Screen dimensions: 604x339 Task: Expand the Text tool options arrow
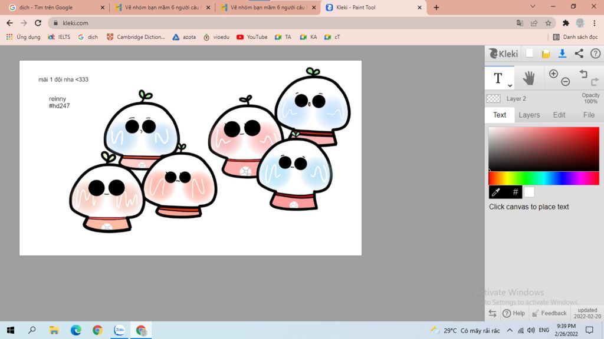(x=510, y=85)
